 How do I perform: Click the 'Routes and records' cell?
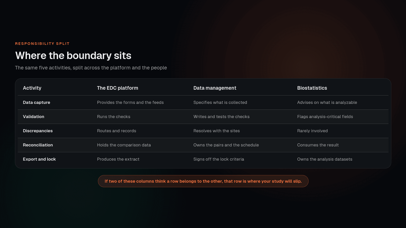coord(116,131)
